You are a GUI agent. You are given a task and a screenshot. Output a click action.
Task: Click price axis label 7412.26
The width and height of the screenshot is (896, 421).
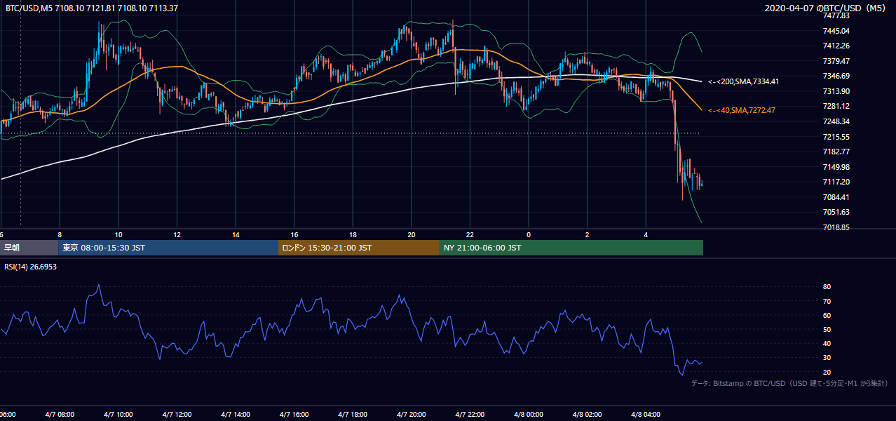836,46
